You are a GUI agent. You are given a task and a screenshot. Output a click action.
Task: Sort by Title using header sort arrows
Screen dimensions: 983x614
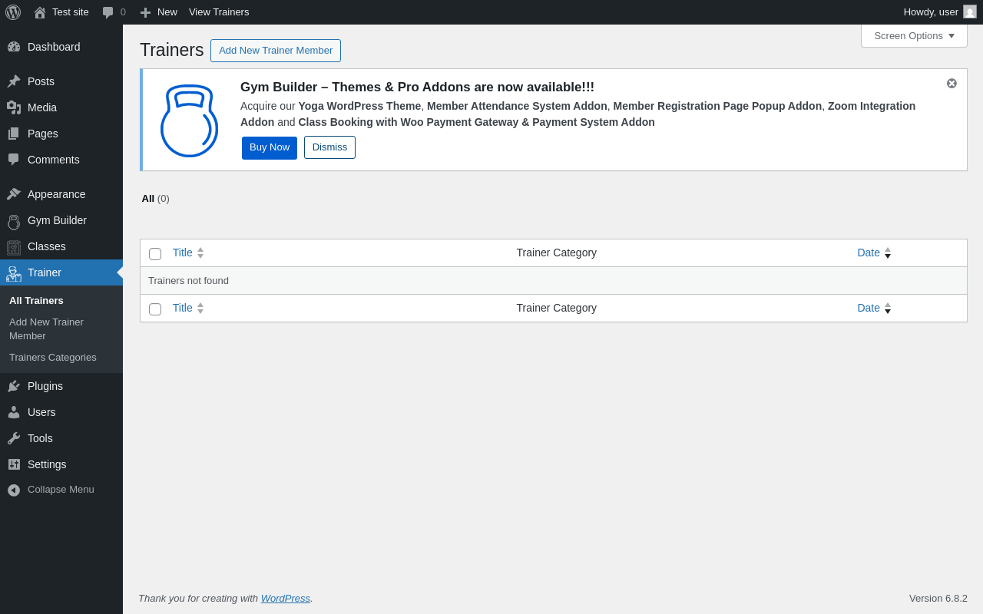200,253
